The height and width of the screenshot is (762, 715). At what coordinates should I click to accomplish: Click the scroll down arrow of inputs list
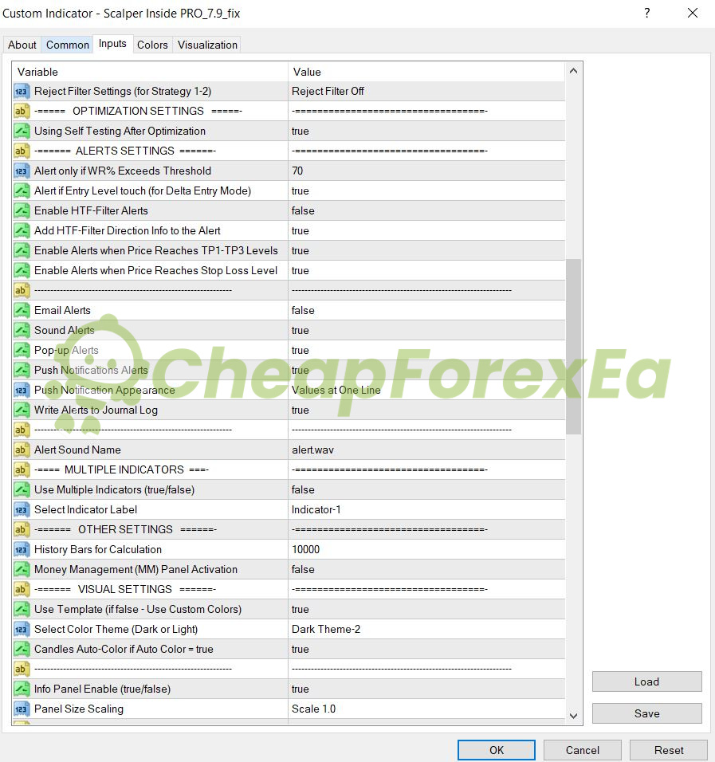tap(574, 716)
